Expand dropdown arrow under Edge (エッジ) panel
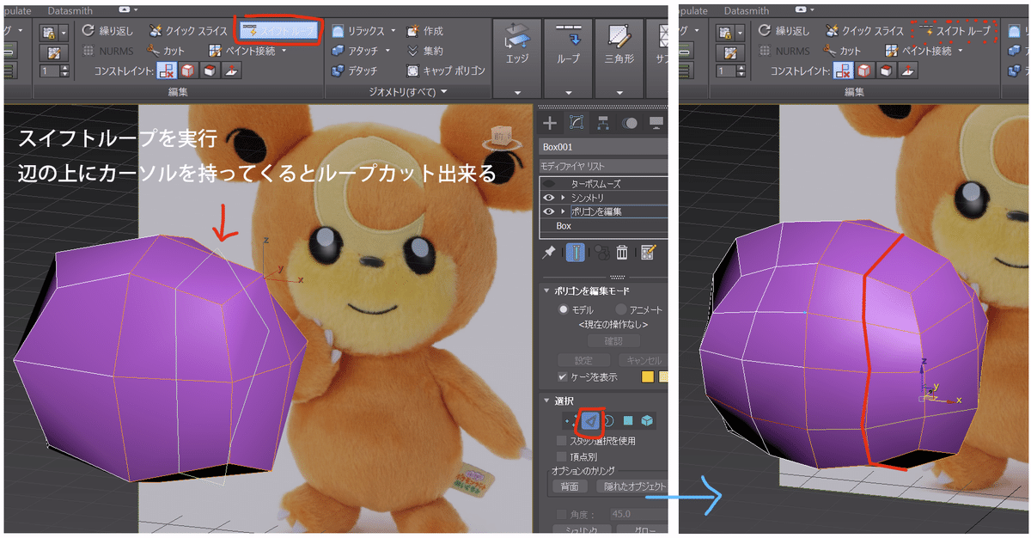This screenshot has width=1031, height=538. [x=517, y=92]
